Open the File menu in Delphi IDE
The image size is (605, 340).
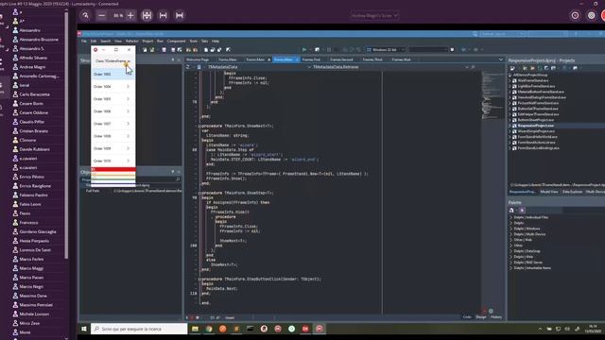click(84, 41)
